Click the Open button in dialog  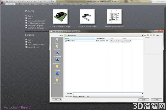(144, 100)
